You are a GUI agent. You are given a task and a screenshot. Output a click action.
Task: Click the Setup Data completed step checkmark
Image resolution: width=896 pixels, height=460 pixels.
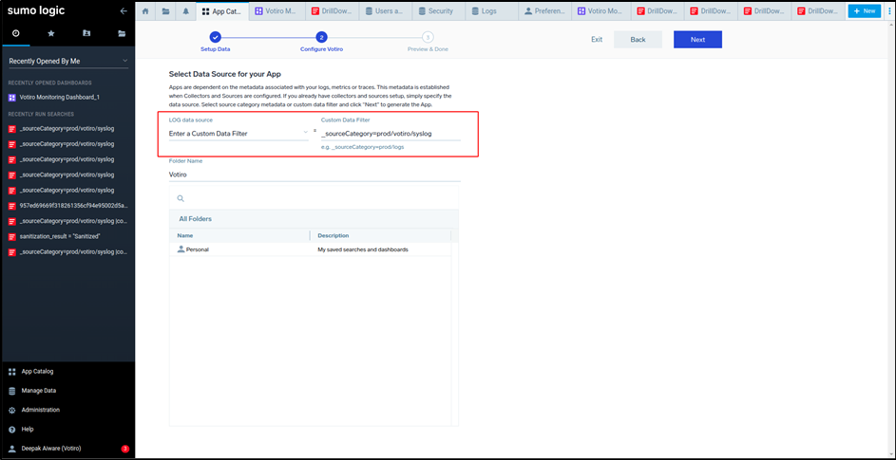pos(215,38)
